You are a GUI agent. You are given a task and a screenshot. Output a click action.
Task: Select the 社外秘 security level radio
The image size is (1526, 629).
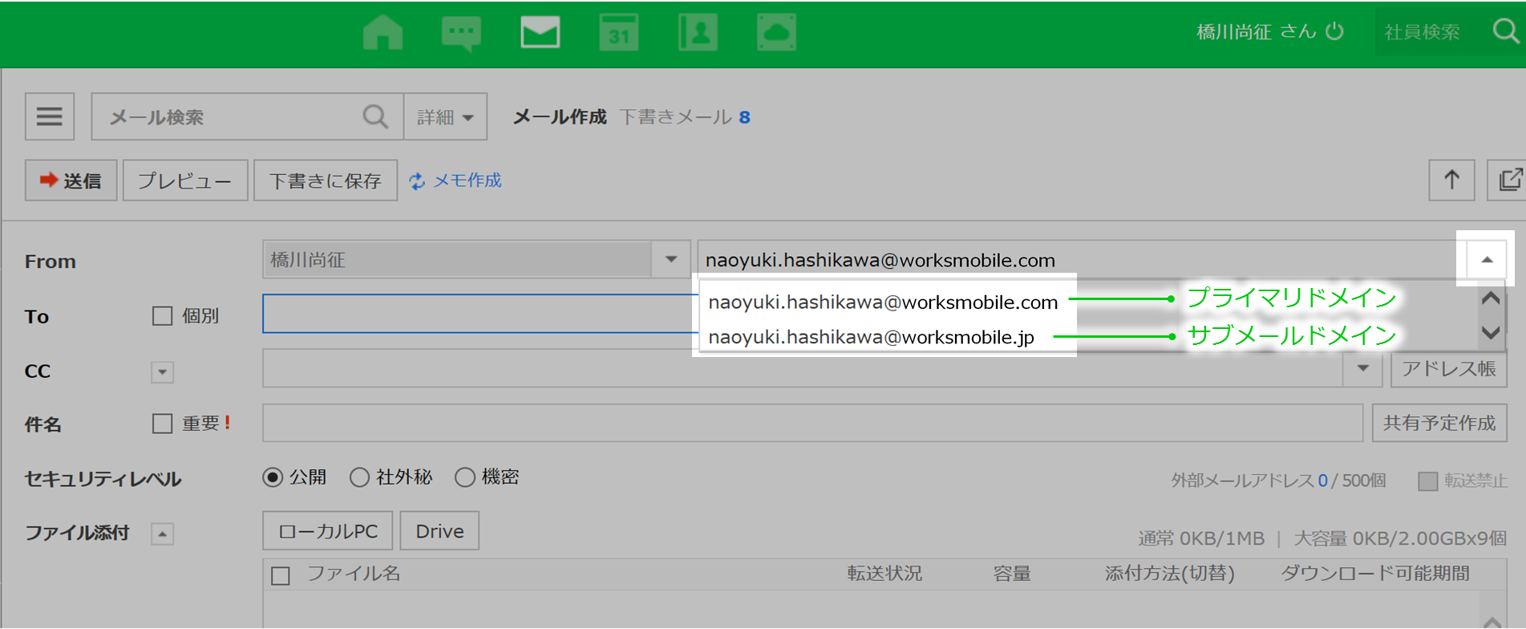(x=359, y=478)
